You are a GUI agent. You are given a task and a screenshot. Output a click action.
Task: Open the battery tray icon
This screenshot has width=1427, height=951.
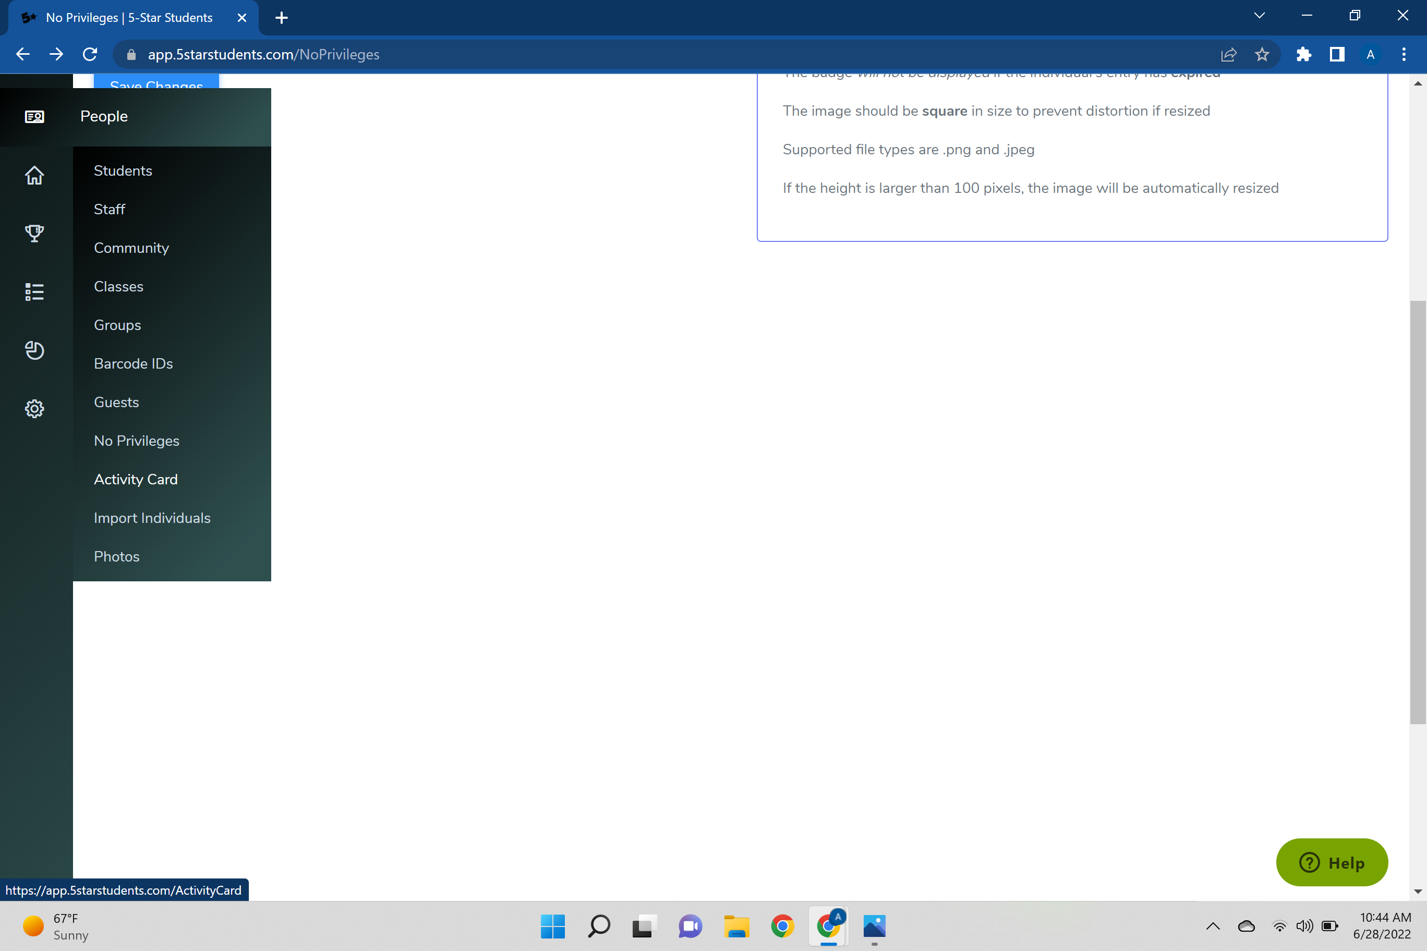[x=1330, y=926]
